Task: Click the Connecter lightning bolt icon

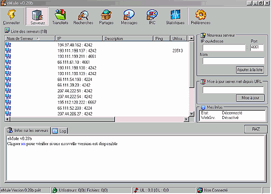Action: pos(11,14)
